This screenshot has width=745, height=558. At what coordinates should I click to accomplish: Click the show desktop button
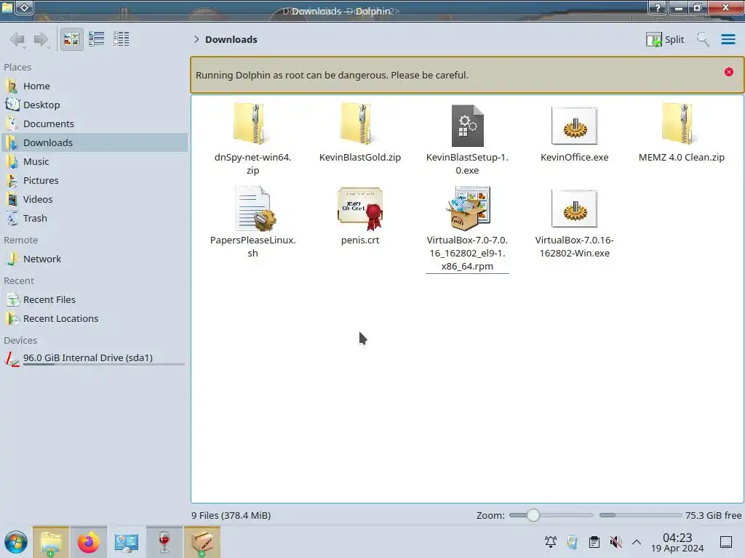[726, 542]
